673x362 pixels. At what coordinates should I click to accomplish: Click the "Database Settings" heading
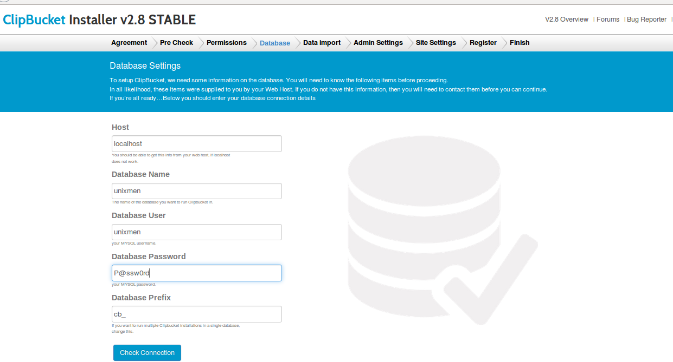pyautogui.click(x=145, y=66)
